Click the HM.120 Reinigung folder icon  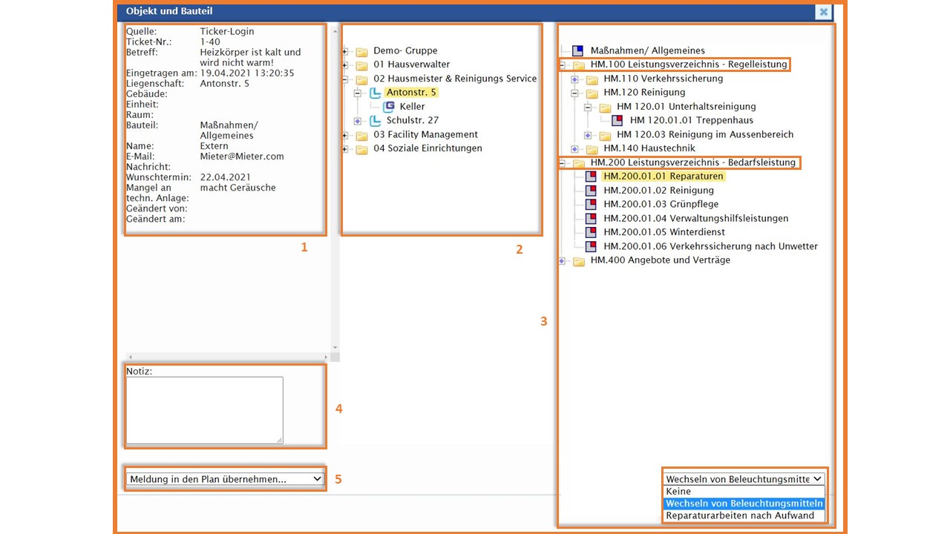point(592,93)
